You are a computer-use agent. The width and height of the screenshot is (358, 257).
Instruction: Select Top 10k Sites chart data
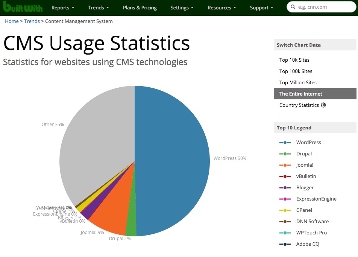click(294, 60)
